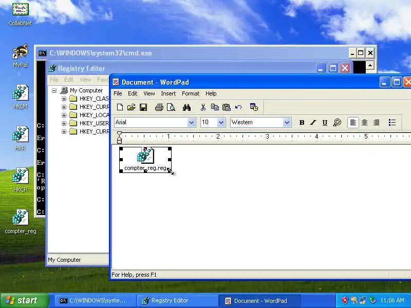
Task: Click the indent marker on WordPad ruler
Action: point(119,137)
